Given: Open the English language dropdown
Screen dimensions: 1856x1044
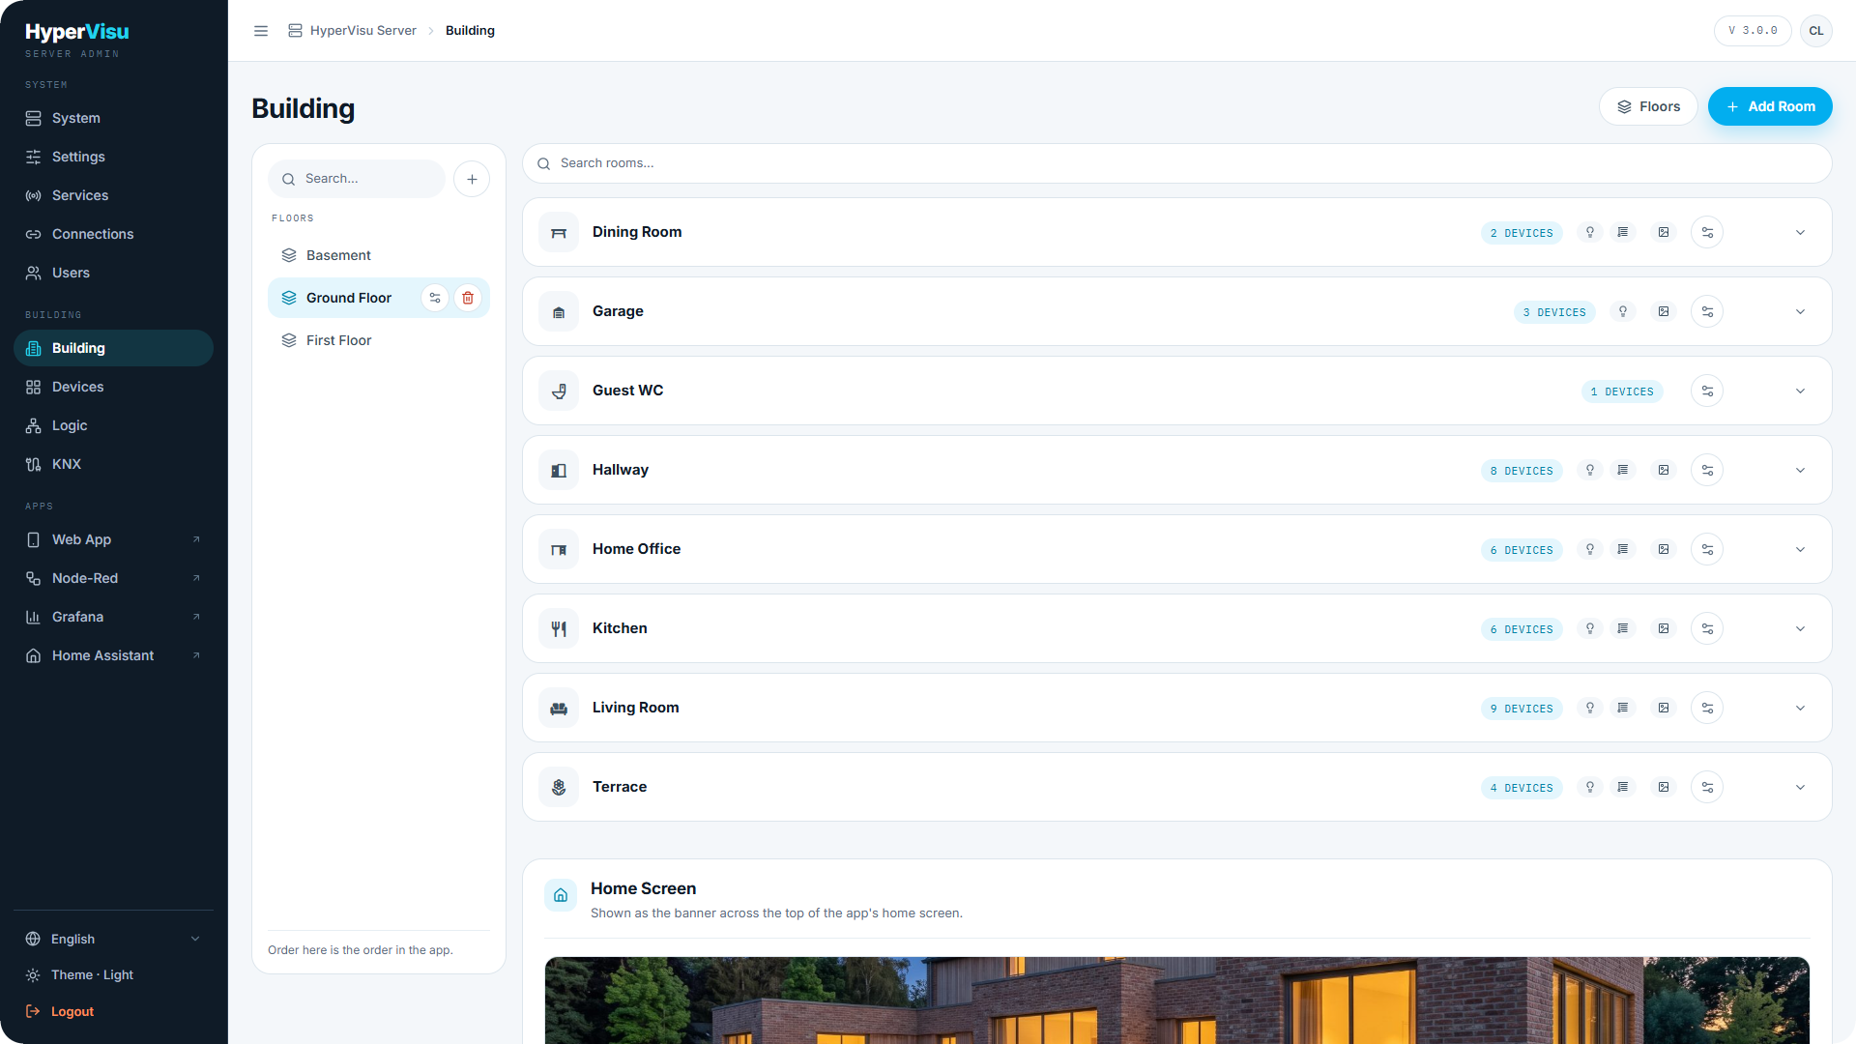Looking at the screenshot, I should point(114,939).
